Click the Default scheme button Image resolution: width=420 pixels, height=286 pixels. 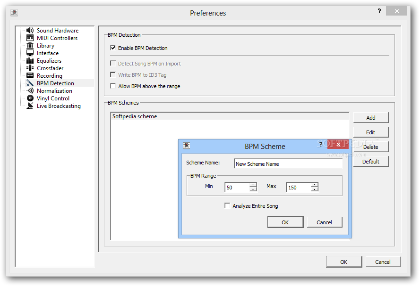pos(371,162)
